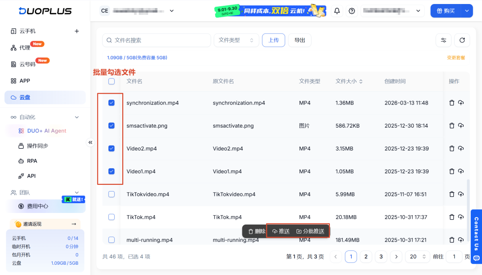Push Video1.mp4 via cloud upload icon
This screenshot has height=275, width=482.
pyautogui.click(x=461, y=171)
